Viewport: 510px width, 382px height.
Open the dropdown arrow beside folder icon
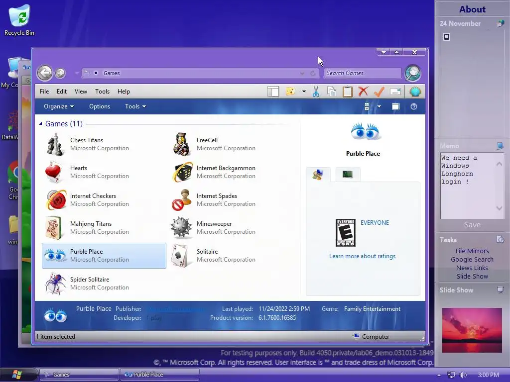[x=304, y=92]
